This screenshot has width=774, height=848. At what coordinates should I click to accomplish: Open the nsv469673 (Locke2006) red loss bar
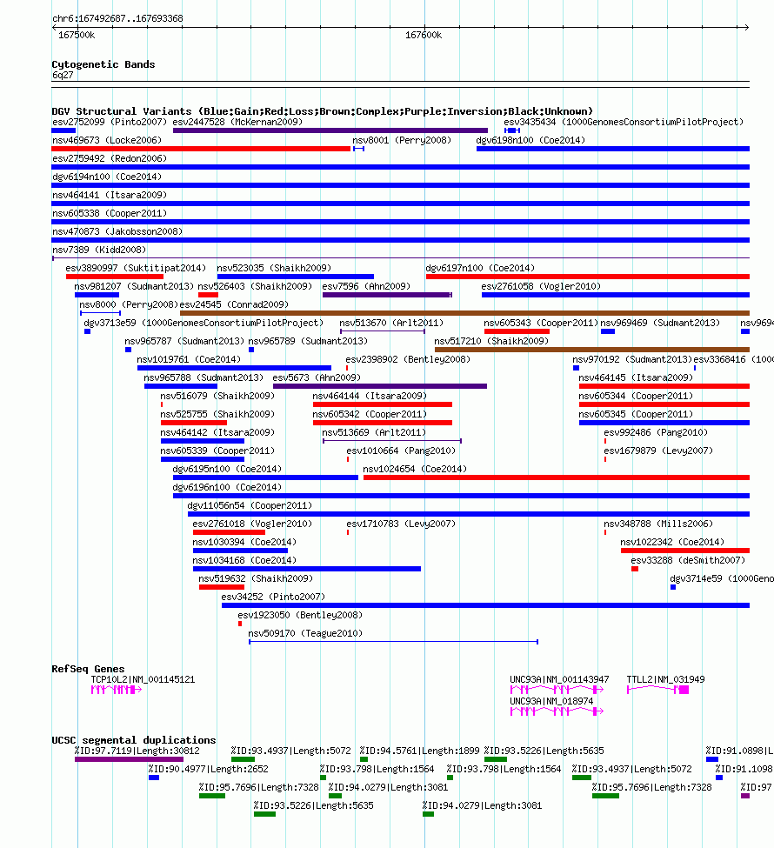click(201, 149)
